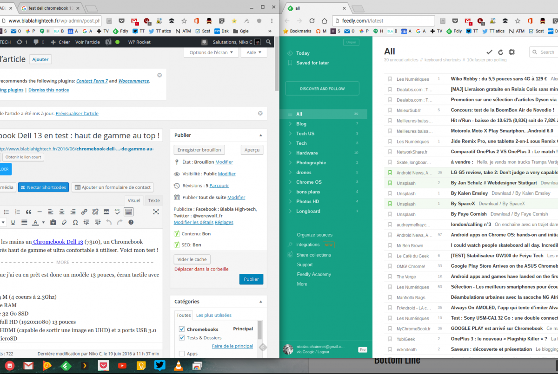The height and width of the screenshot is (374, 558).
Task: Apply underline formatting in the editor
Action: pos(13,222)
